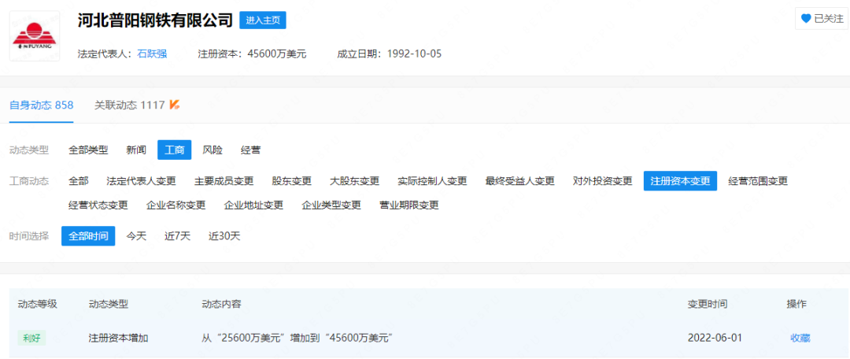Click founding date 1992-10-05
This screenshot has width=850, height=359.
(414, 54)
